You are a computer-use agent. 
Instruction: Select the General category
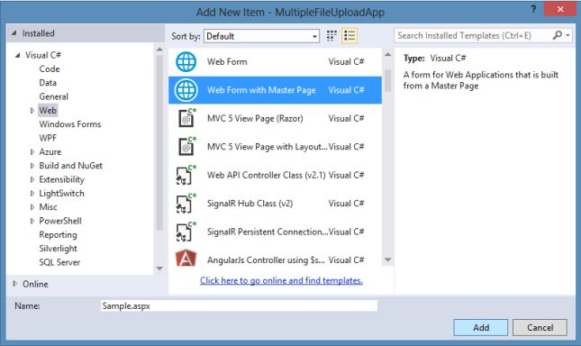[54, 96]
